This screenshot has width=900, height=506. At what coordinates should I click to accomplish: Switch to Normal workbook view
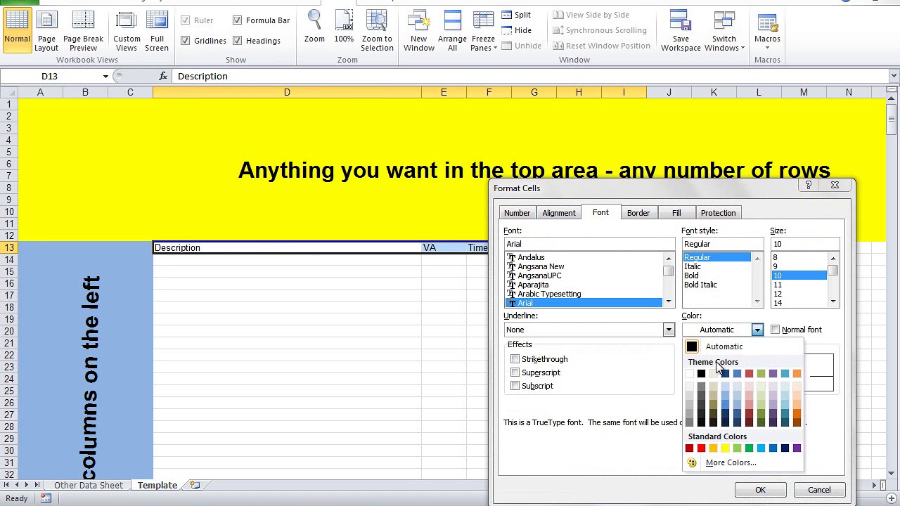[x=17, y=30]
